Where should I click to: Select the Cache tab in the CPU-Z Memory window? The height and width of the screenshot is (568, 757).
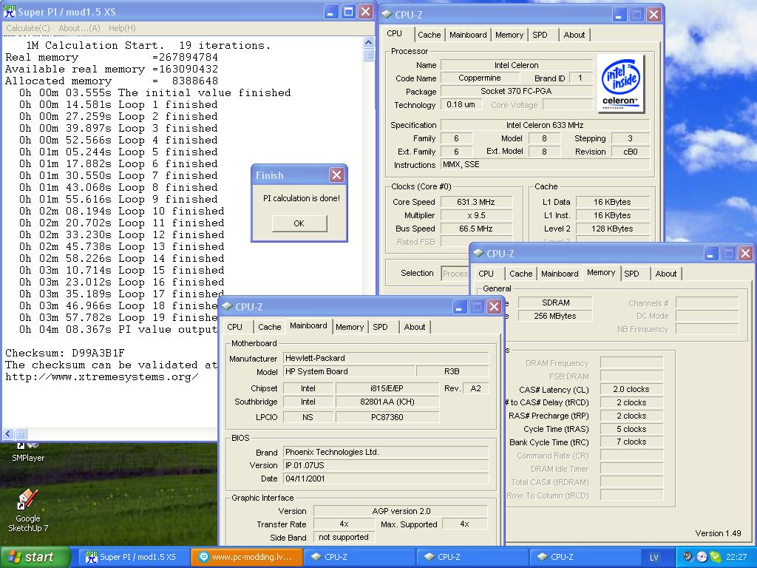(x=521, y=274)
